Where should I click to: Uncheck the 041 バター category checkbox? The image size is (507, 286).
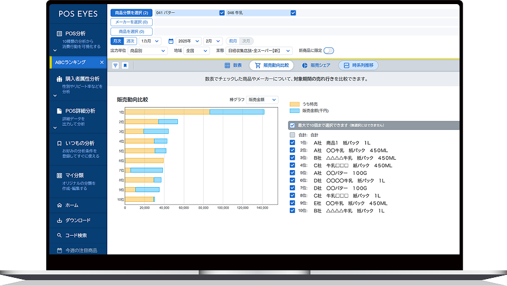222,13
